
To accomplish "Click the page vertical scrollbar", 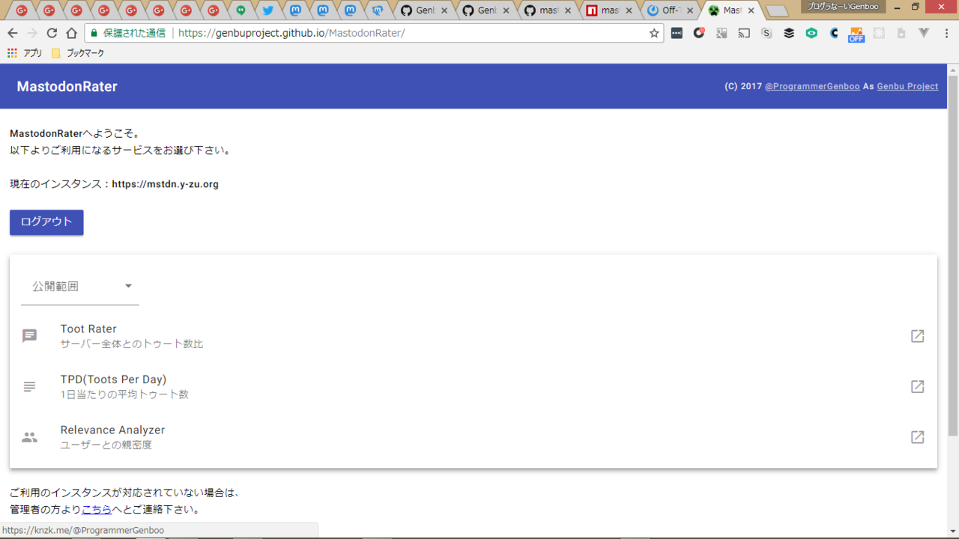I will click(952, 255).
